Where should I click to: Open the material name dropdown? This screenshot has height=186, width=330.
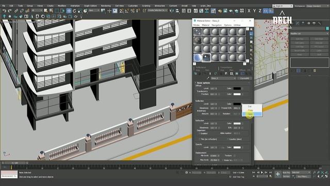[x=223, y=78]
